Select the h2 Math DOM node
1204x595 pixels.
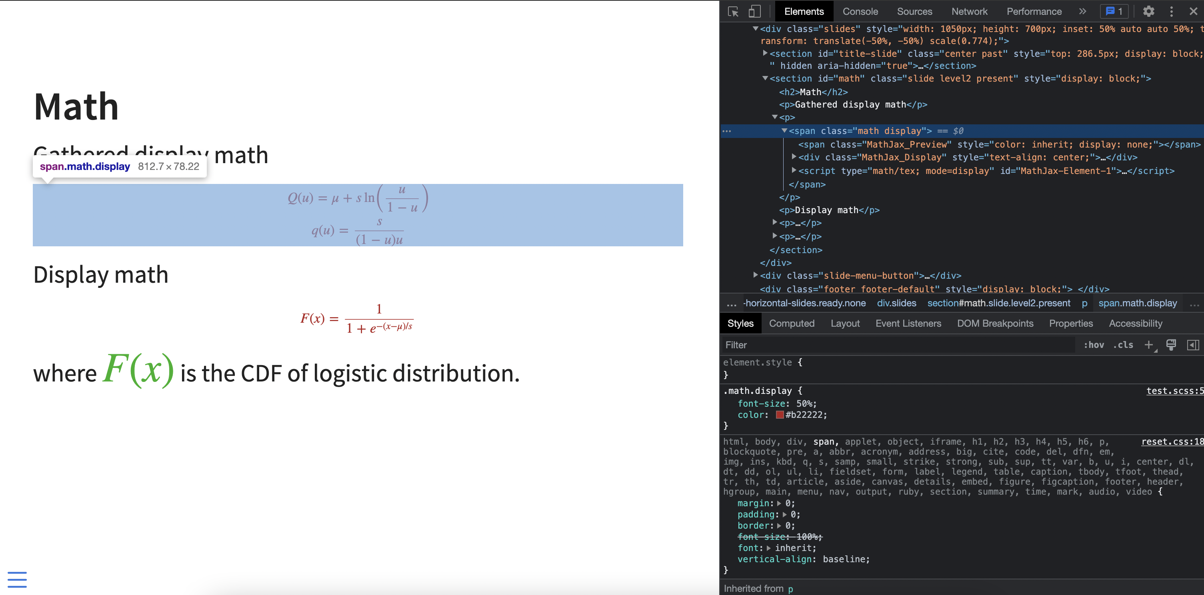click(x=813, y=92)
